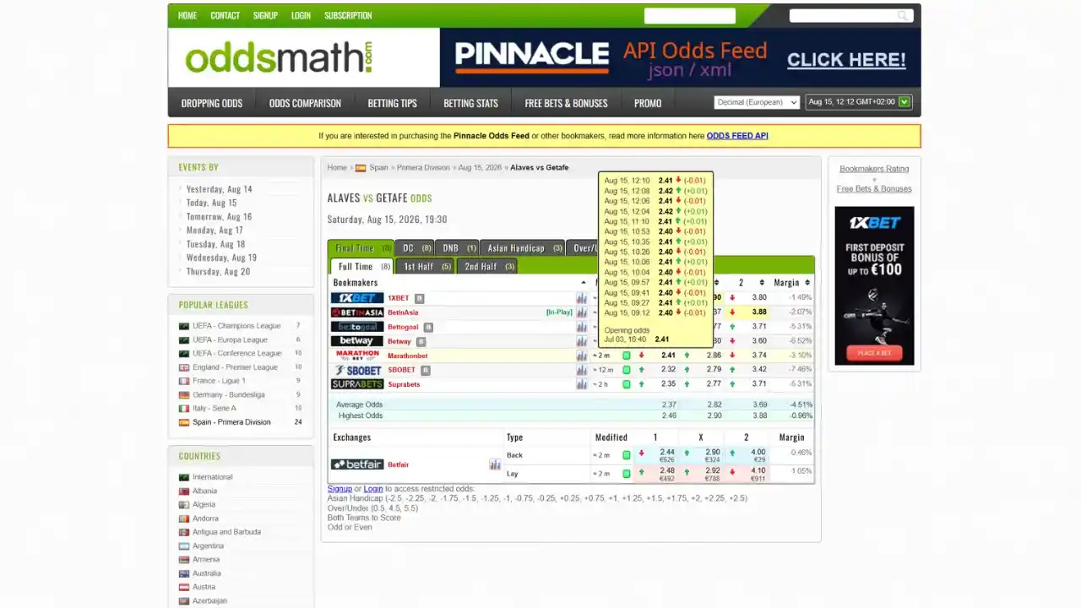Click the Primera Division breadcrumb link
Screen dimensions: 1081x608
pyautogui.click(x=423, y=168)
